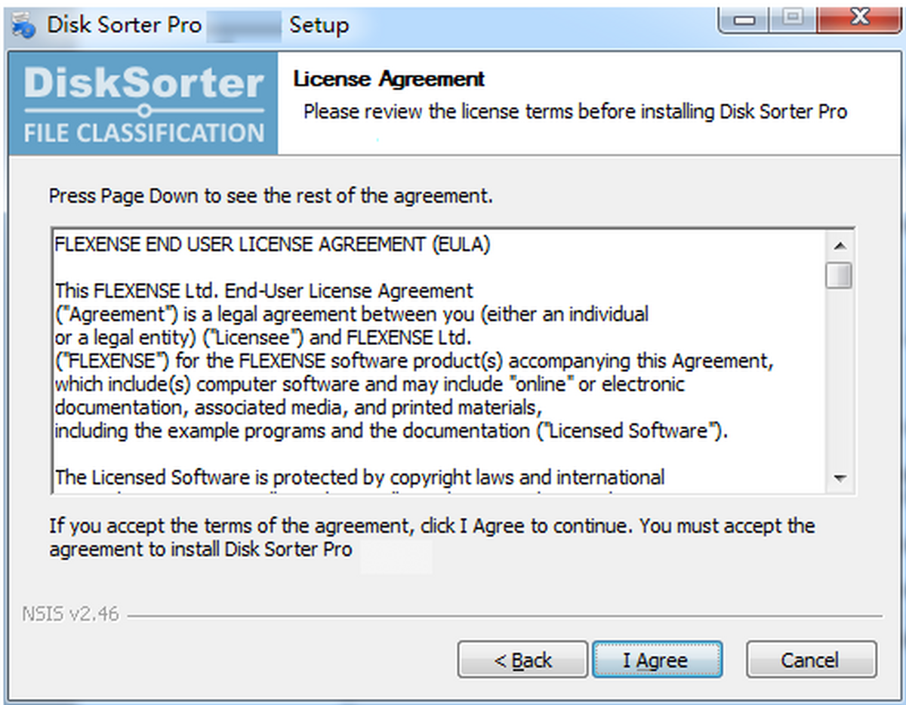
Task: Click the License Agreement title text
Action: click(387, 79)
